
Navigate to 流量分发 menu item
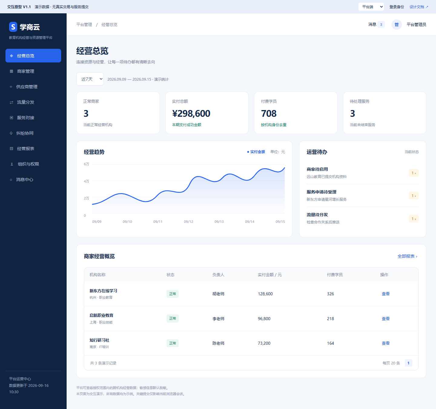click(33, 102)
